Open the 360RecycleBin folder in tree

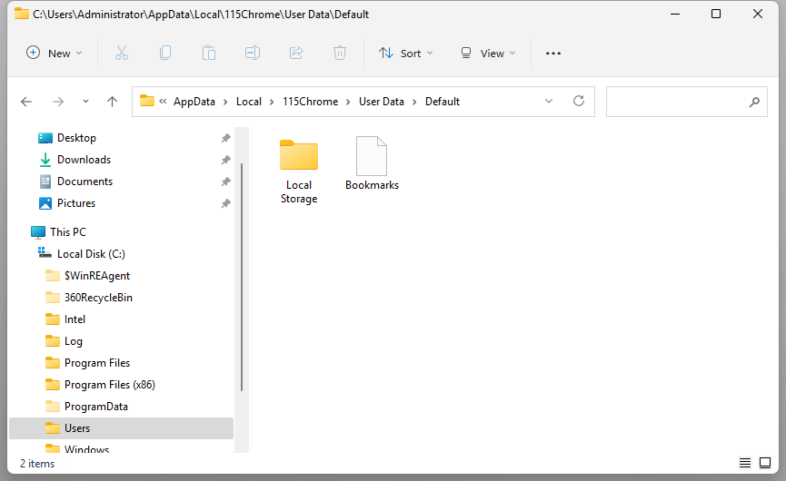pyautogui.click(x=98, y=298)
